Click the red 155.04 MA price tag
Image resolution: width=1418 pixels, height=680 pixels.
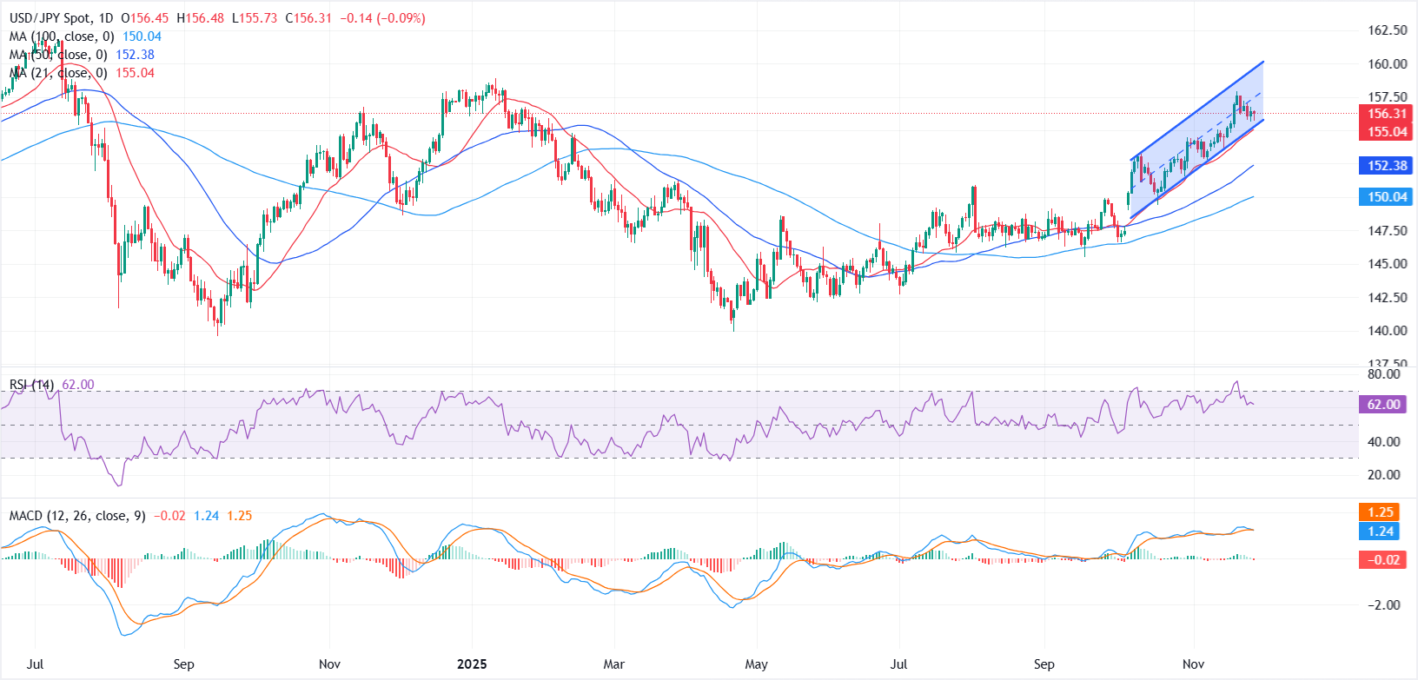click(1387, 132)
